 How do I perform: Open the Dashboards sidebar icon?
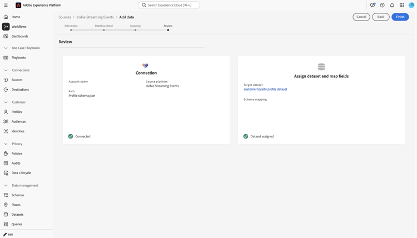pos(6,36)
